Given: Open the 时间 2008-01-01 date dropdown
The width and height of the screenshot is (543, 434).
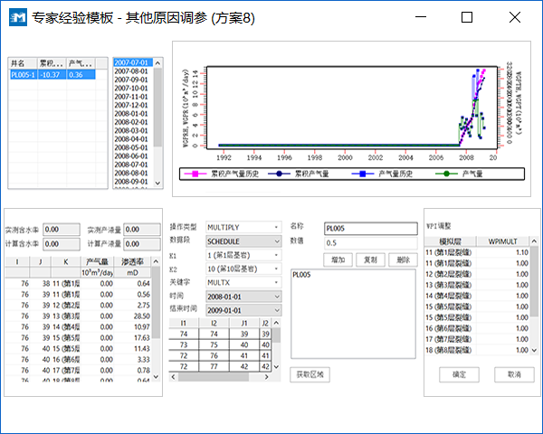Looking at the screenshot, I should click(x=275, y=296).
